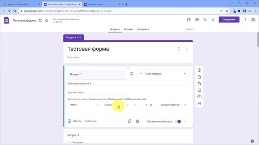
Task: Undo the last change
Action: point(205,20)
